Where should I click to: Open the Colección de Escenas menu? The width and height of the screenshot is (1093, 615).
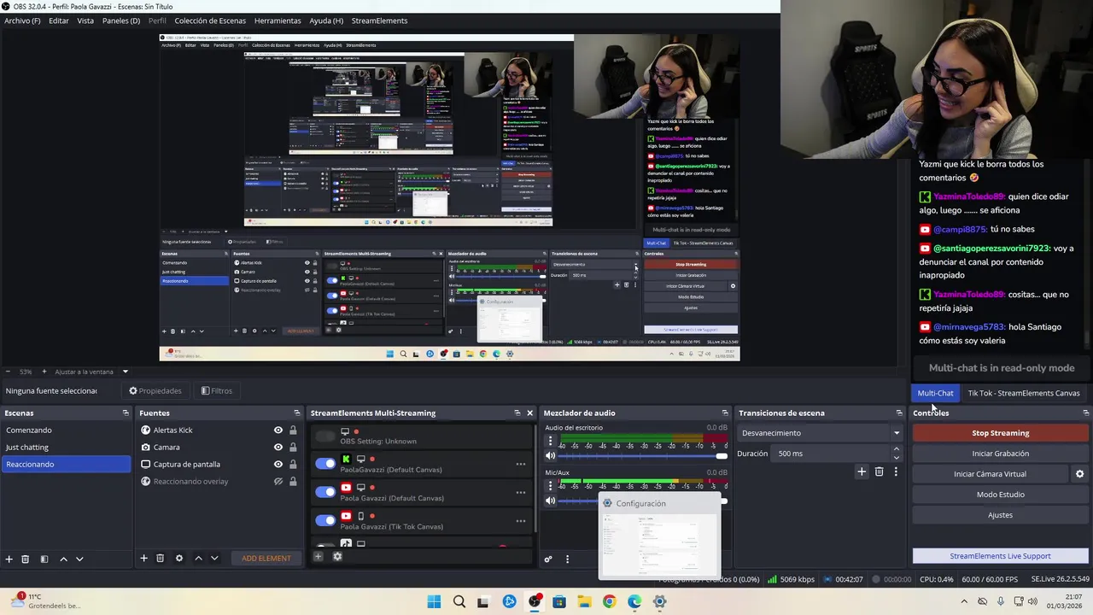[x=210, y=20]
